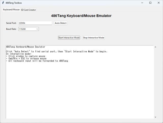Click the Baud Rate label
163x123 pixels.
point(11,29)
